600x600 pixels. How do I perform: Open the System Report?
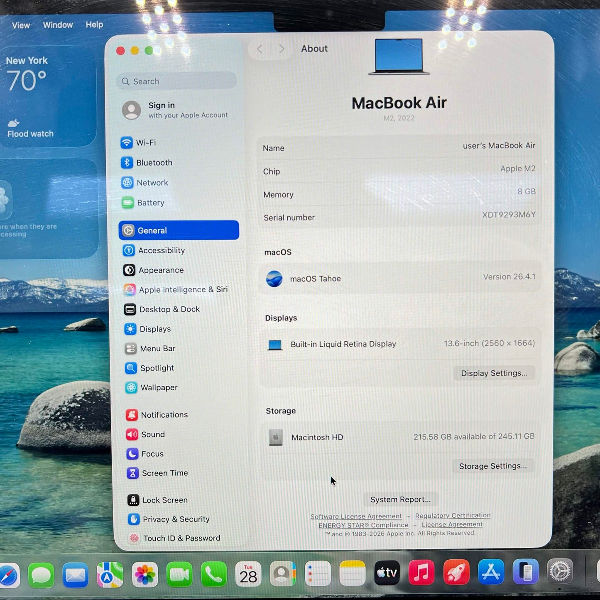point(400,500)
